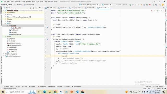Click Collapse All icon in Project panel
This screenshot has width=167, height=94.
[x=36, y=8]
